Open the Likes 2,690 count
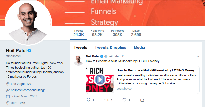This screenshot has width=205, height=107. point(136,33)
